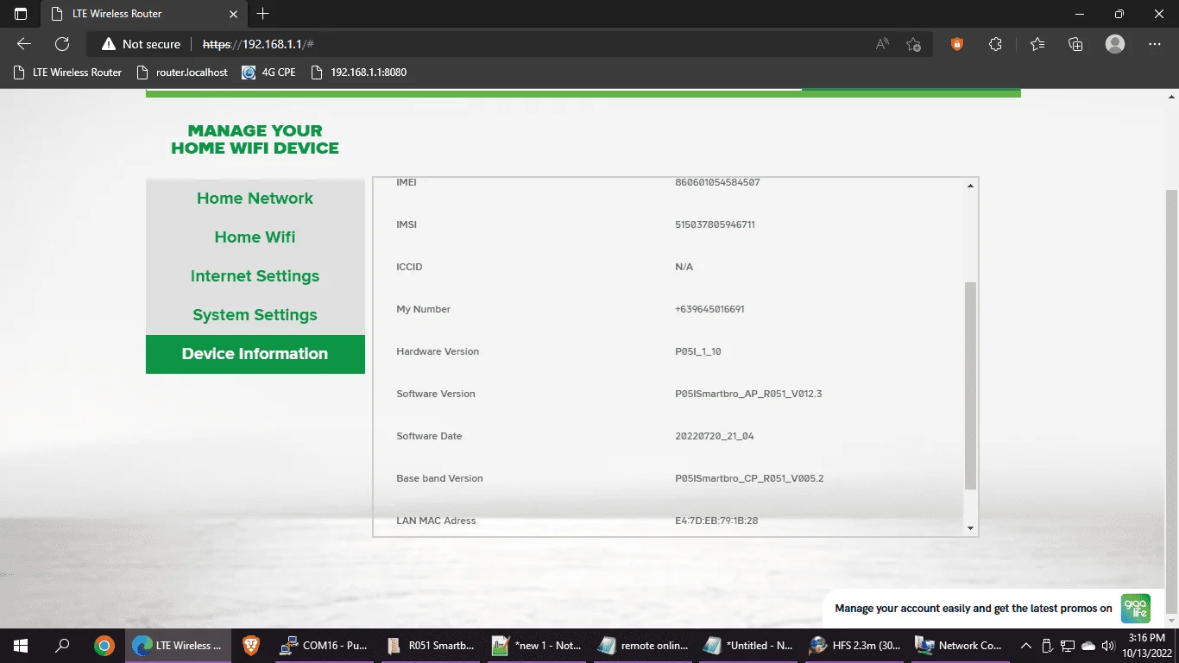Open the OneDrive cloud tray icon
1179x663 pixels.
pyautogui.click(x=1088, y=645)
